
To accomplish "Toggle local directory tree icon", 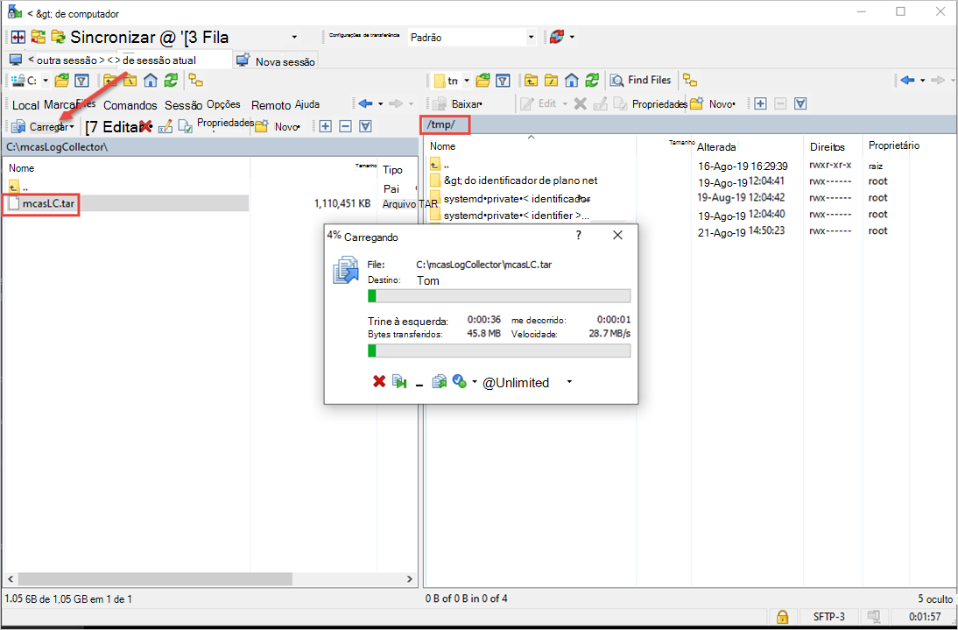I will pyautogui.click(x=195, y=80).
